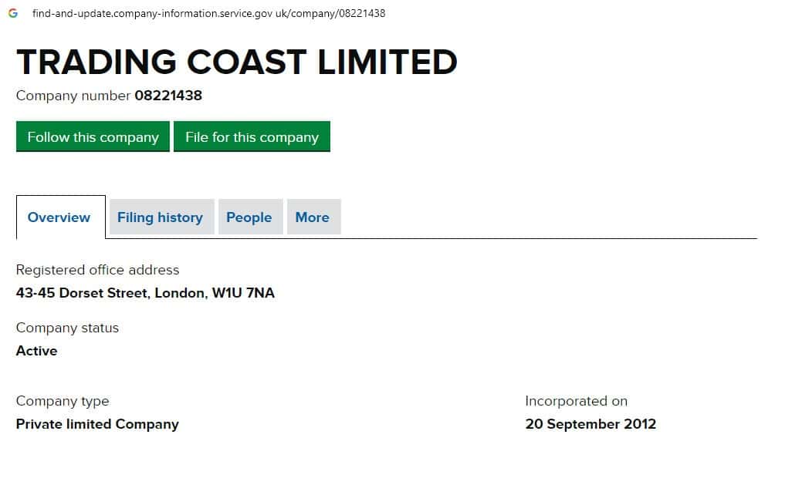Click the Google G icon in address bar
This screenshot has width=785, height=485.
[x=13, y=13]
